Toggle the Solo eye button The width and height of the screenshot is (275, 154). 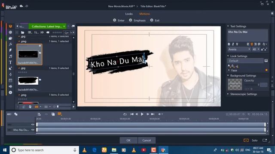tap(246, 140)
